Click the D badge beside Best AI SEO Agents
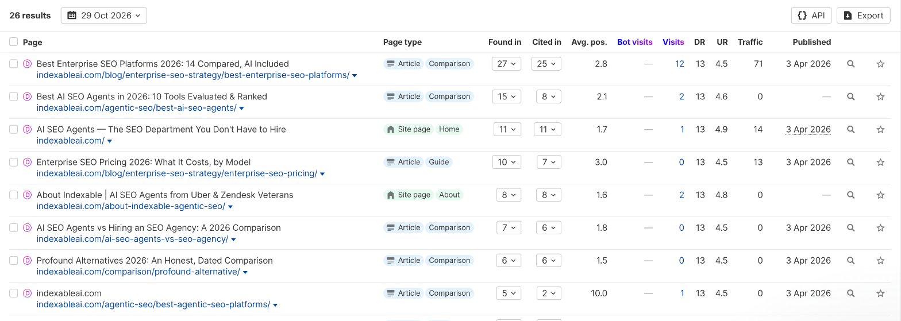Image resolution: width=901 pixels, height=321 pixels. (27, 96)
